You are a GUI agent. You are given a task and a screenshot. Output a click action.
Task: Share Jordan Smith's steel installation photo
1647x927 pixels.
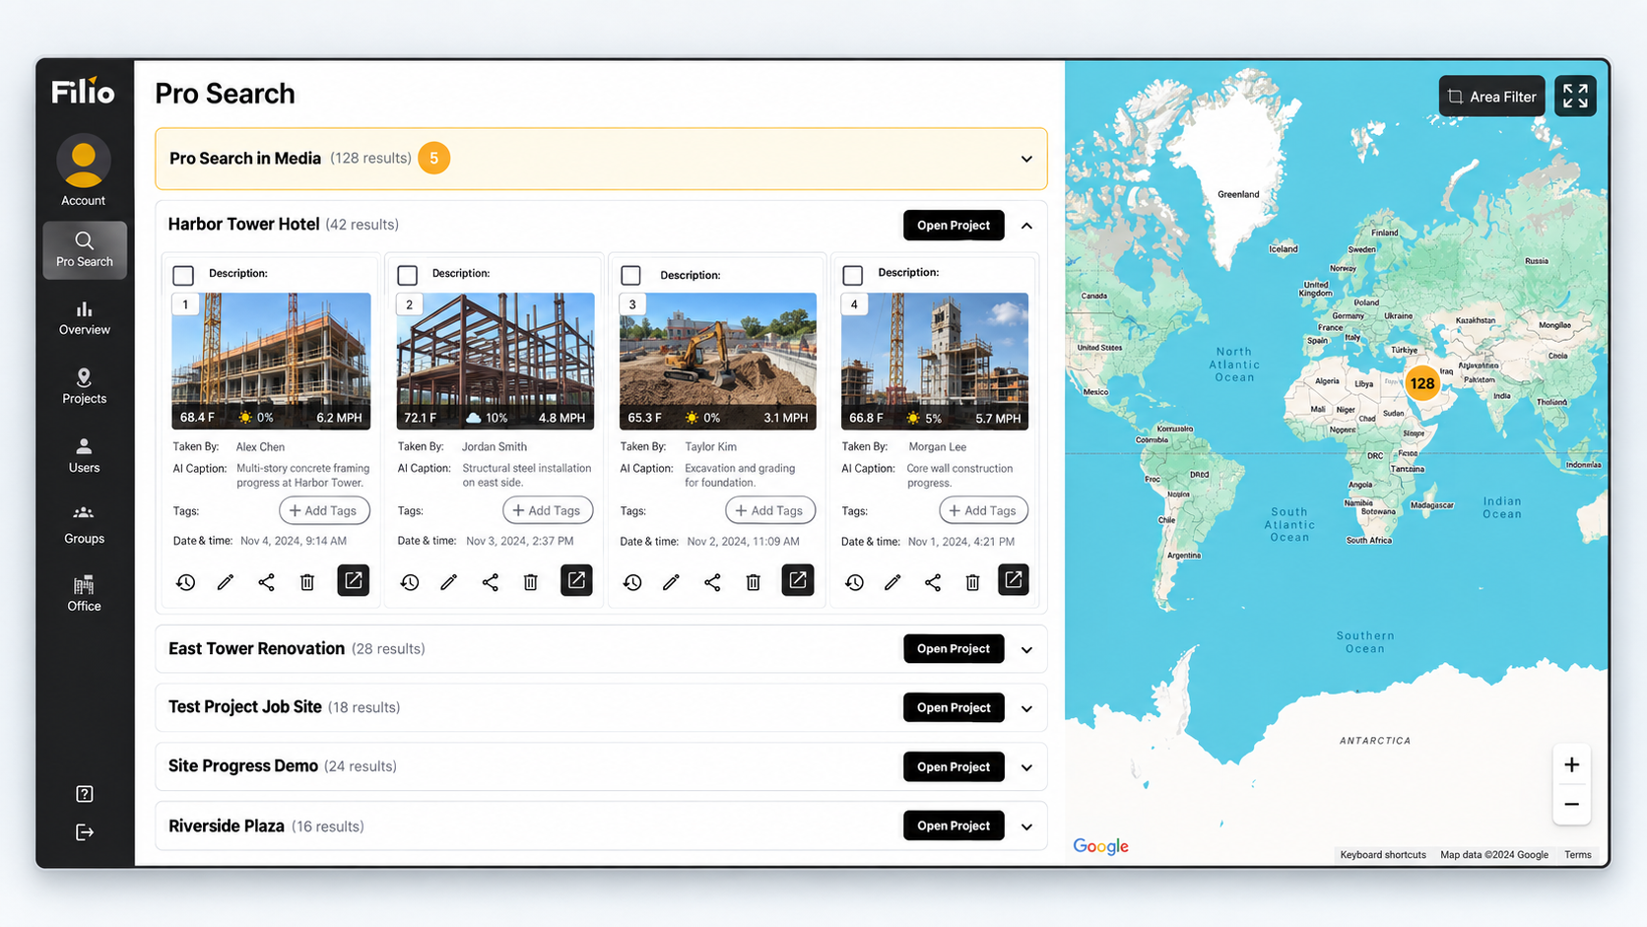[490, 582]
